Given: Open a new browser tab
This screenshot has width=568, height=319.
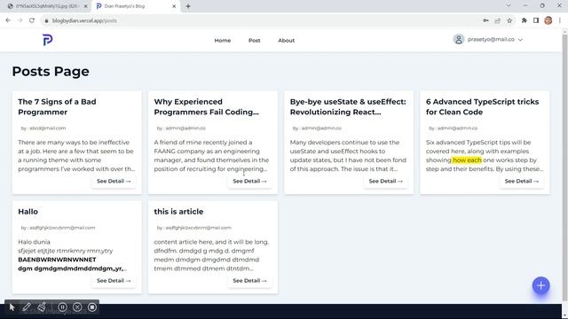Looking at the screenshot, I should tap(188, 6).
